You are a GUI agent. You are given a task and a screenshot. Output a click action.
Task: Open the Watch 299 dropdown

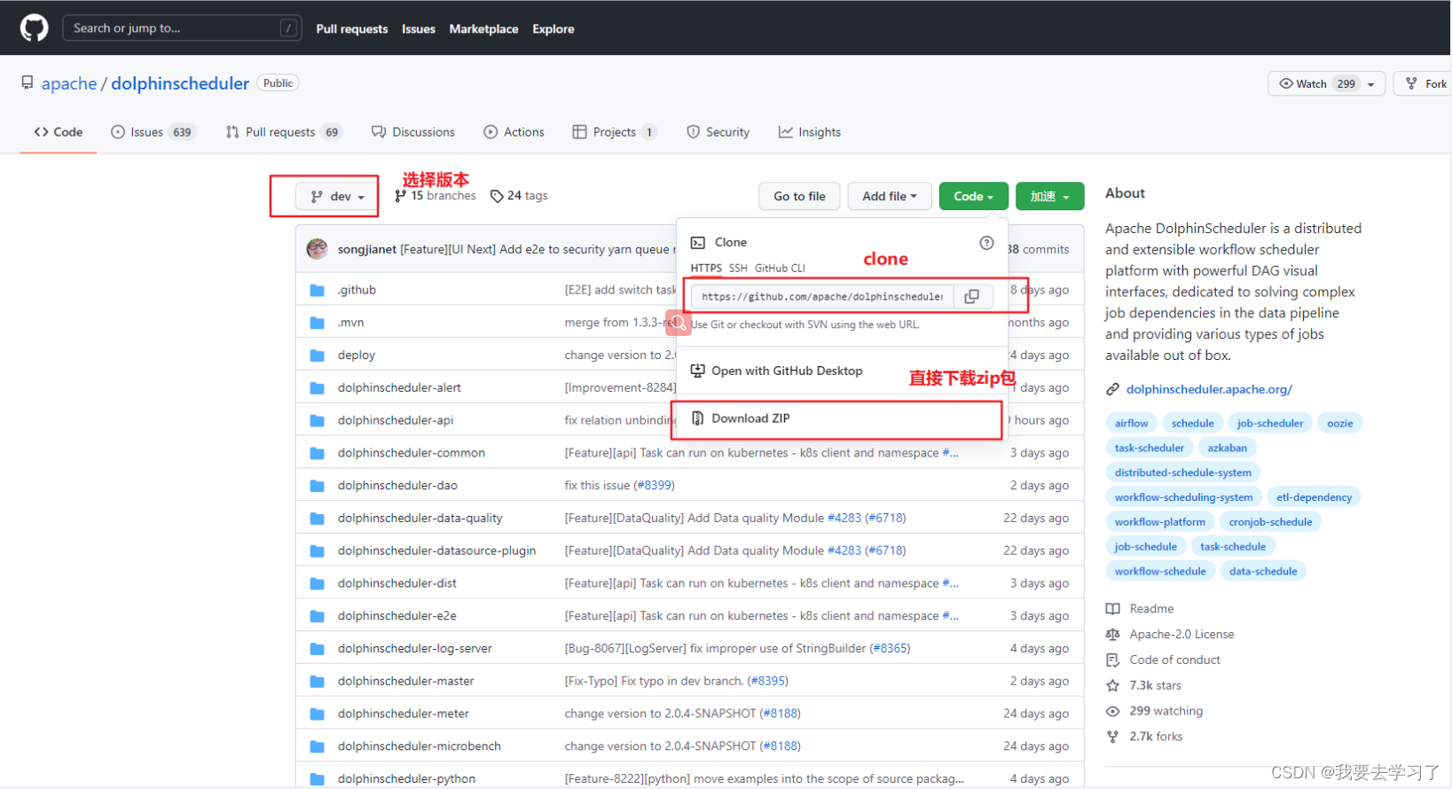1327,83
